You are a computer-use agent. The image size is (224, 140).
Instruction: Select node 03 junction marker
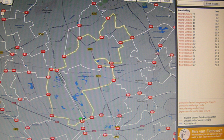pyautogui.click(x=102, y=37)
